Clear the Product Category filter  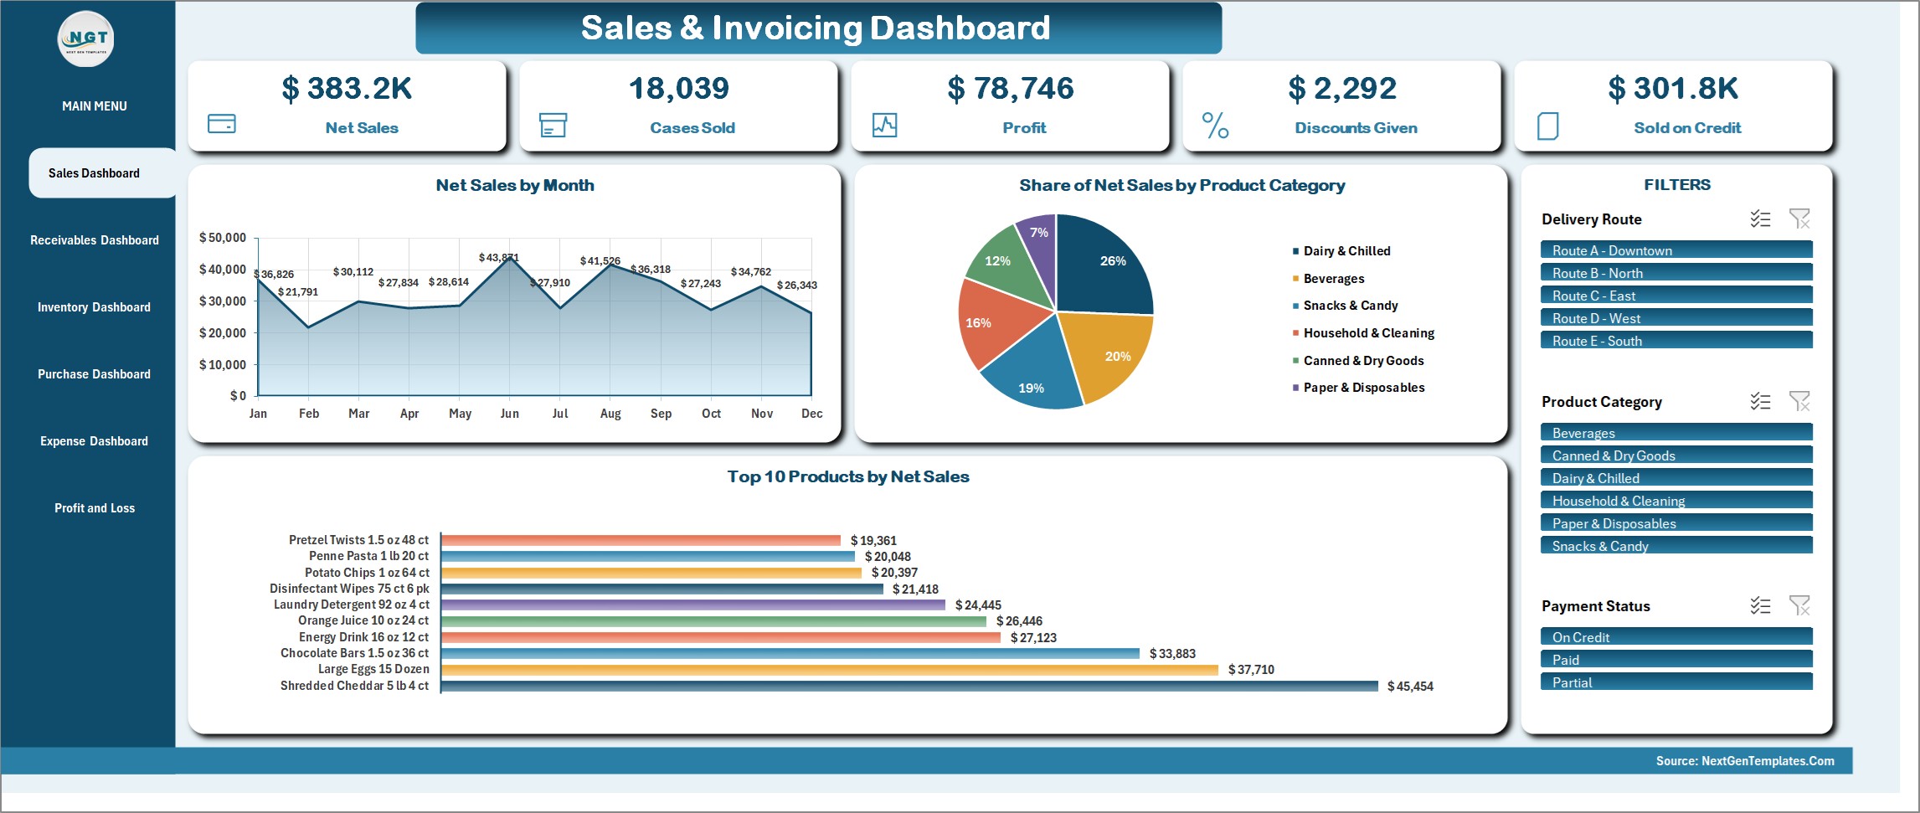click(x=1799, y=401)
